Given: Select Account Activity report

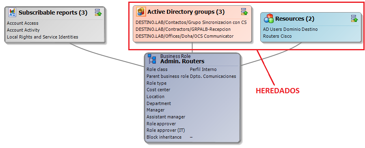Looking at the screenshot, I should pos(23,30).
